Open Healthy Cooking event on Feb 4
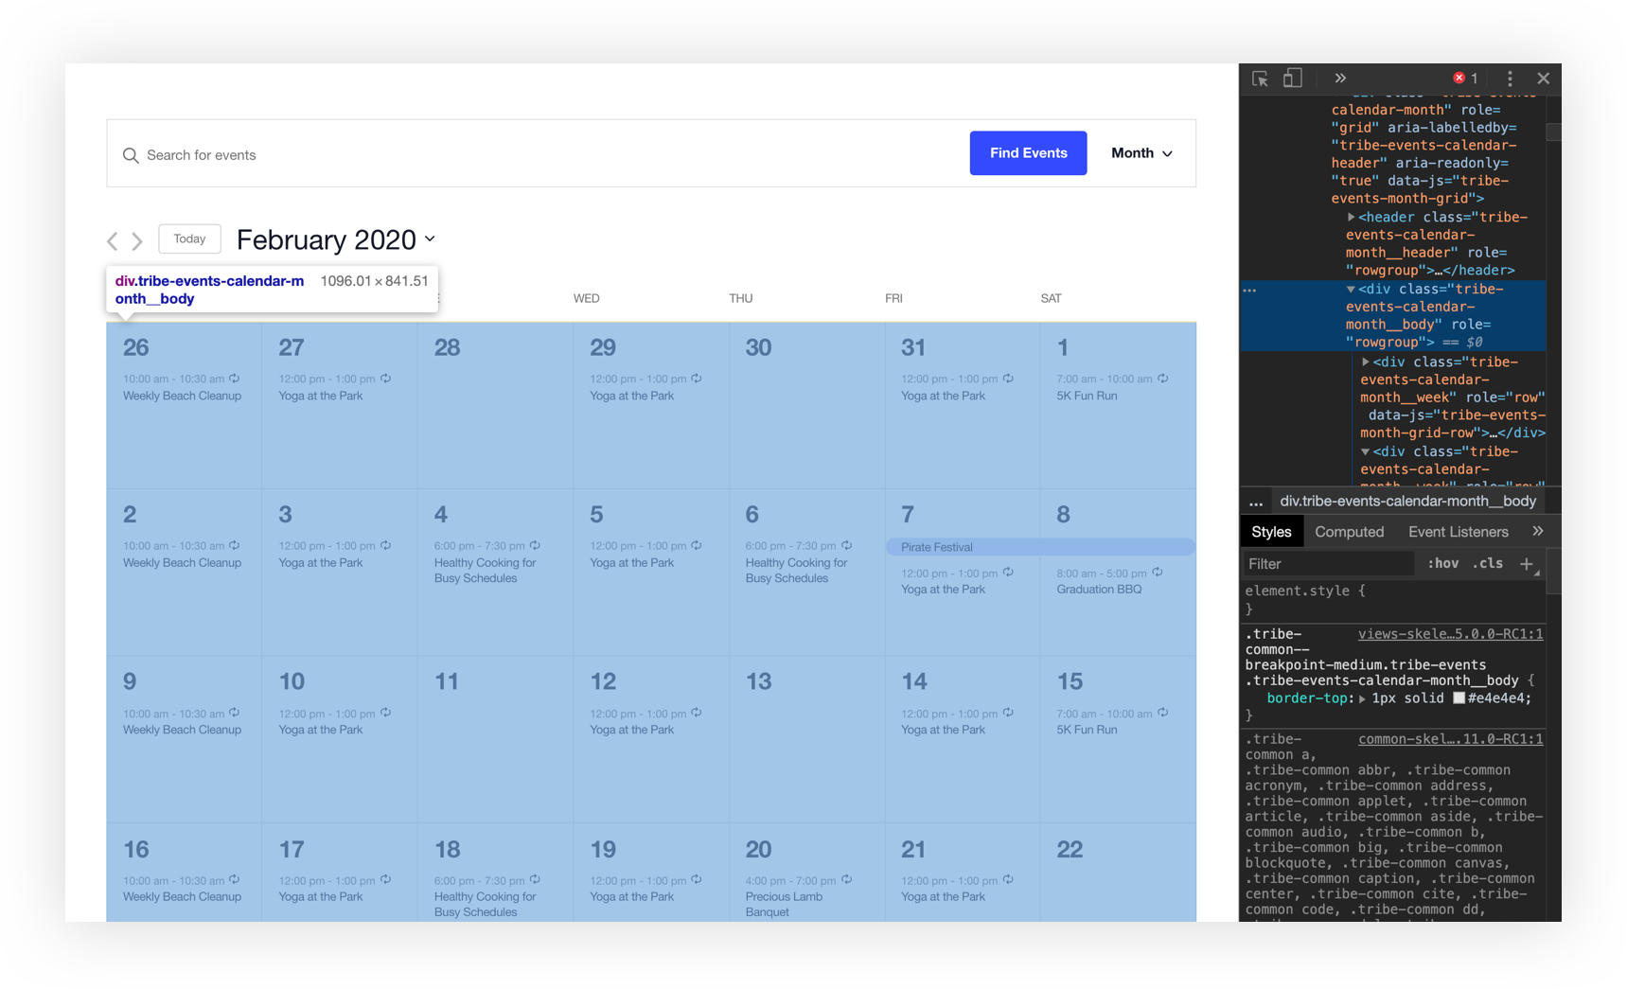 click(485, 571)
